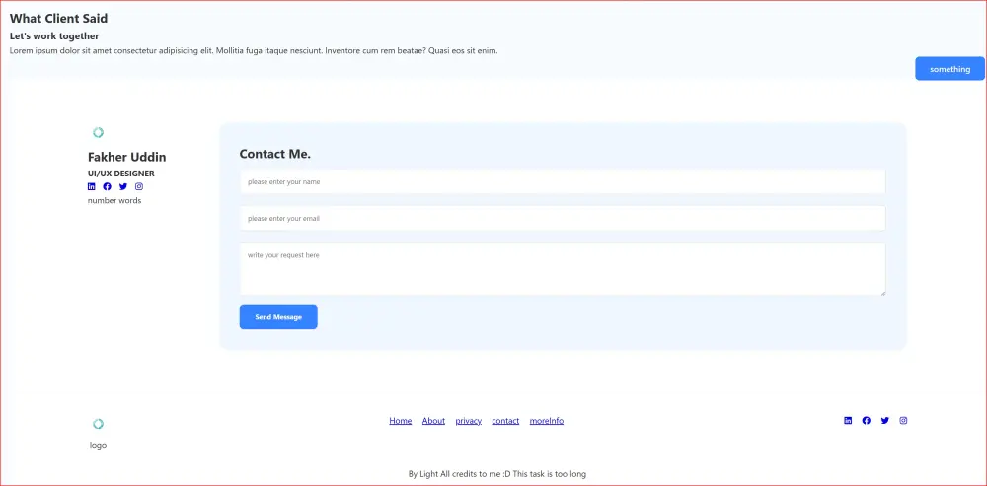Open the Facebook icon under UI/UX Designer
This screenshot has width=987, height=486.
click(107, 186)
